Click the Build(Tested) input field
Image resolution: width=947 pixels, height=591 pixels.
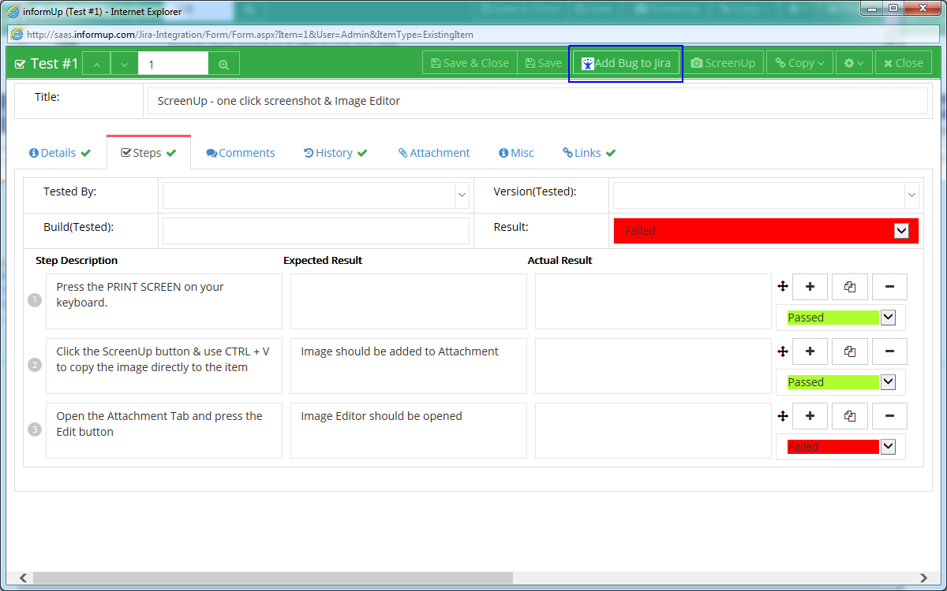pyautogui.click(x=316, y=231)
